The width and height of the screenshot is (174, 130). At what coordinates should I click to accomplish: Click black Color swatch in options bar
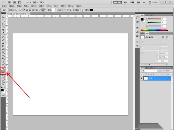coord(91,10)
